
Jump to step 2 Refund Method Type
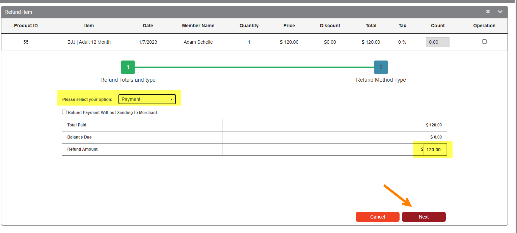coord(381,67)
